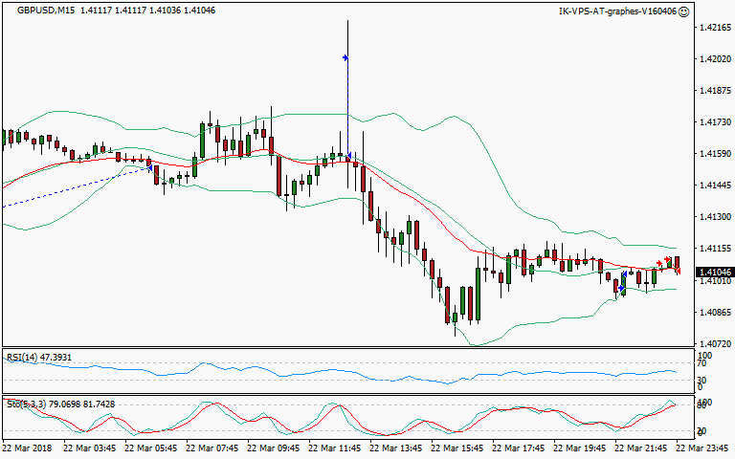This screenshot has height=459, width=735.
Task: Click price level 1.41155 on the scale
Action: [715, 249]
